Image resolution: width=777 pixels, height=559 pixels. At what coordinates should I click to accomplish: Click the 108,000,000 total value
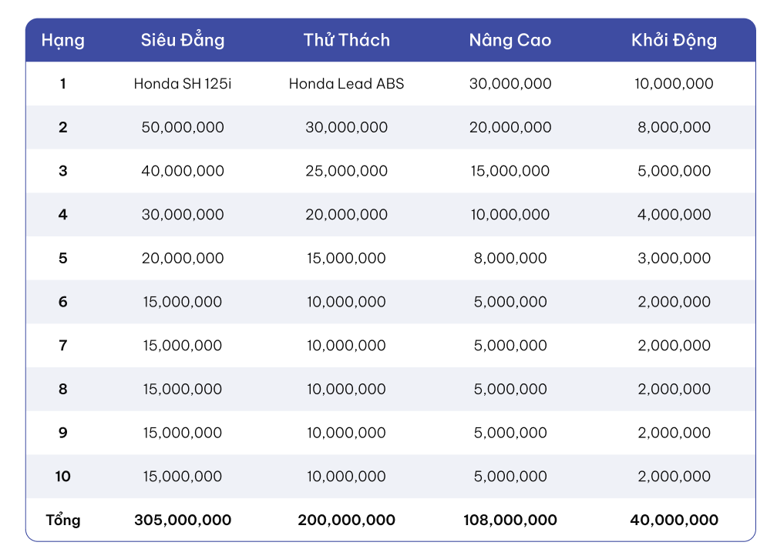(x=510, y=520)
